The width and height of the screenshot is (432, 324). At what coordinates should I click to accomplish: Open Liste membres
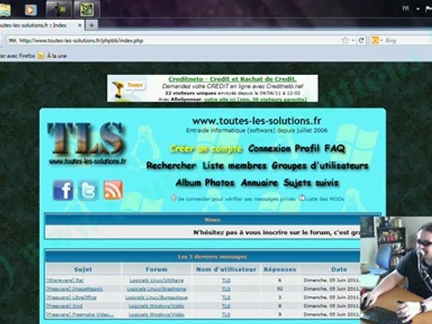coord(234,166)
